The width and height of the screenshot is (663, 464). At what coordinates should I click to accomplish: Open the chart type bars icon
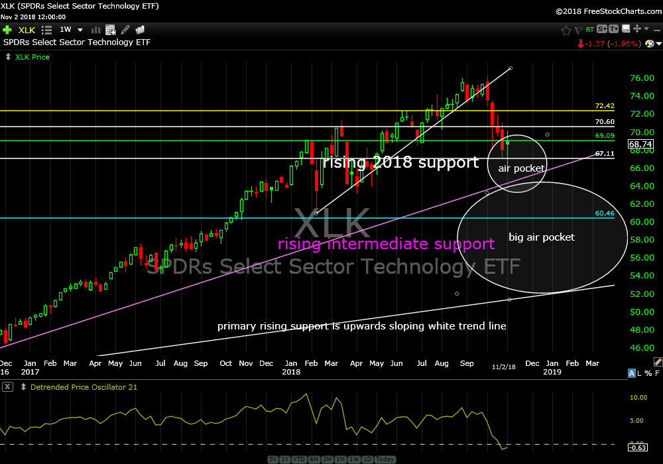[x=96, y=30]
